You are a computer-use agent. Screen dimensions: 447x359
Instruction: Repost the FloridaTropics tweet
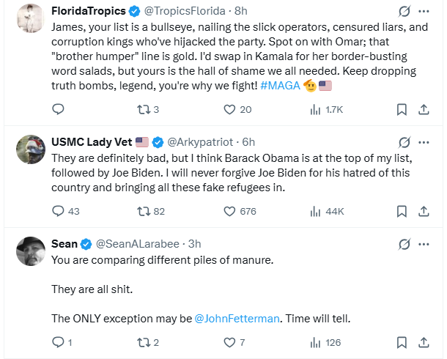tap(144, 109)
